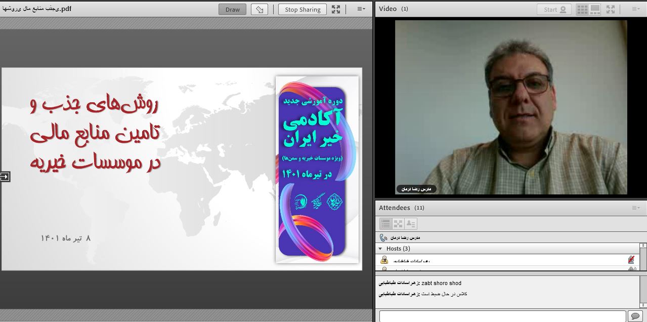Toggle the Draw annotation mode

232,9
